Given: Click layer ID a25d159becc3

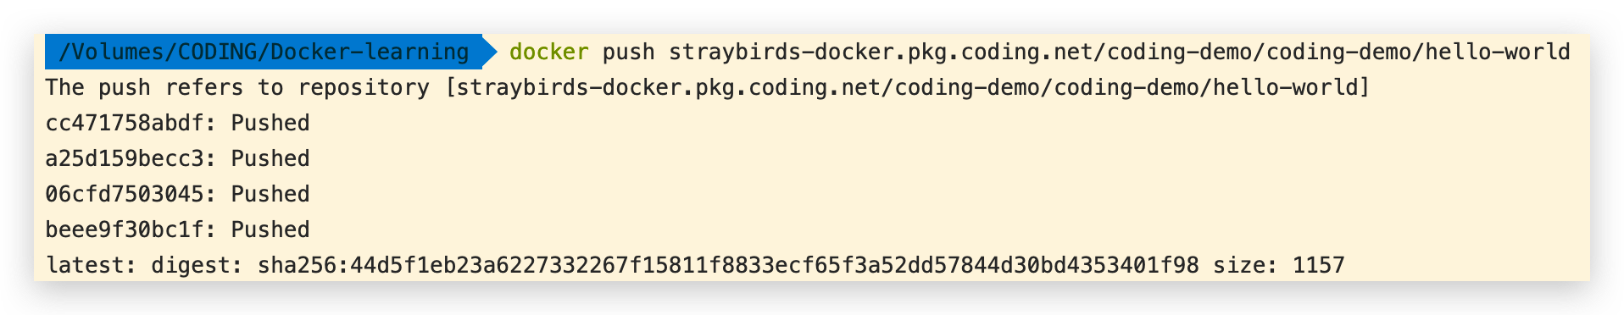Looking at the screenshot, I should [125, 159].
